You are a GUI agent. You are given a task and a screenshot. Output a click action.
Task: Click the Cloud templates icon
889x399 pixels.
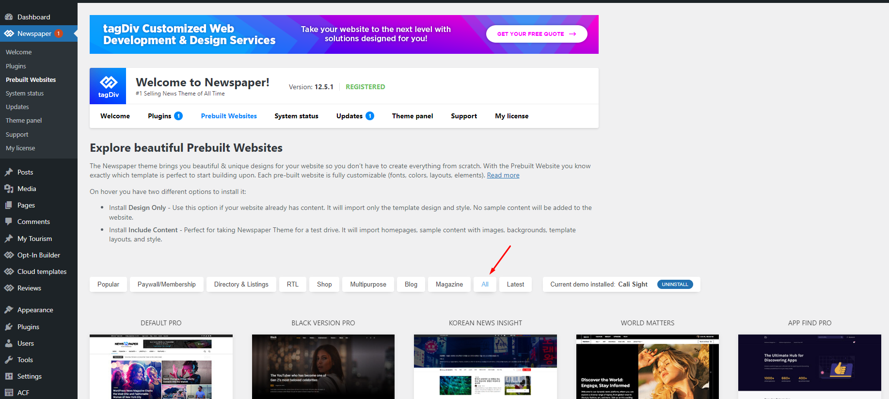[x=9, y=271]
